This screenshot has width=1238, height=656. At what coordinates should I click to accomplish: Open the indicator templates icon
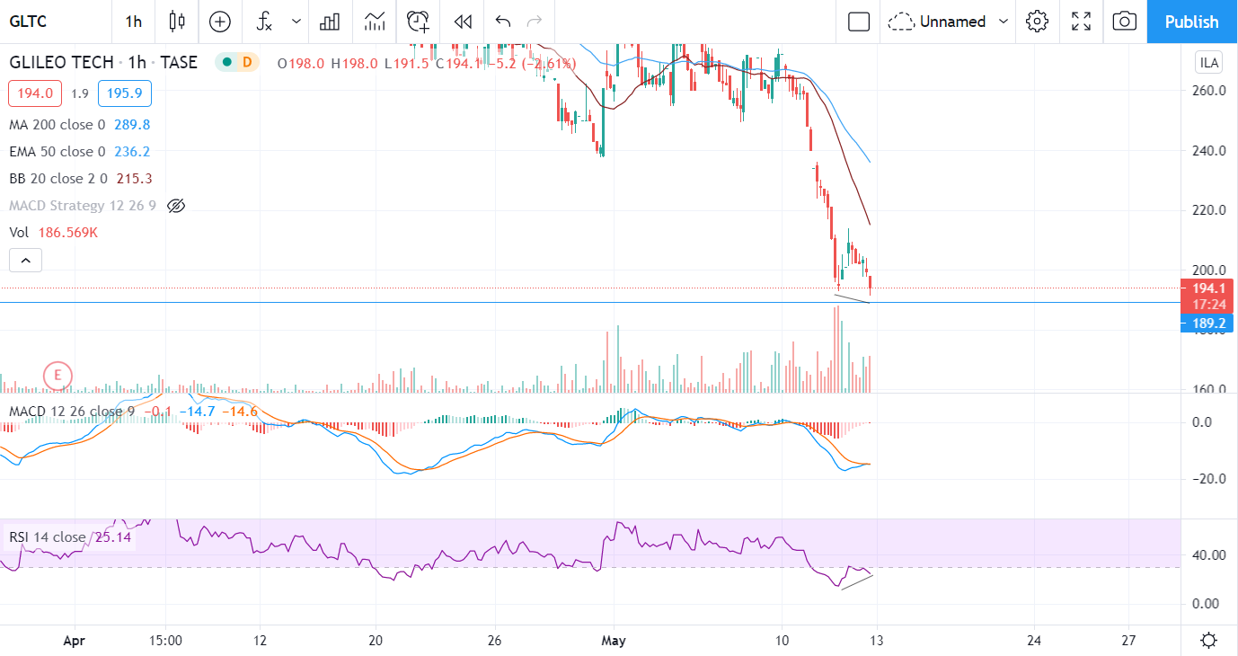[375, 22]
